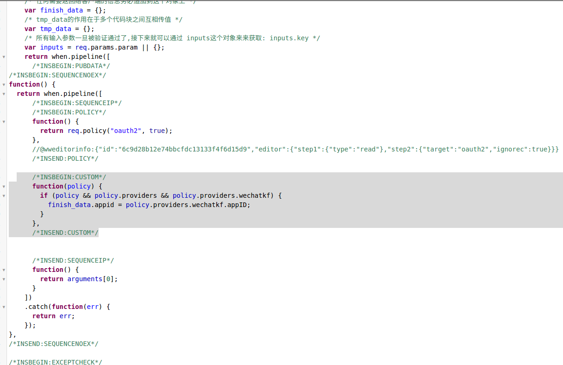
Task: Fold the '.catch(function(err) {' block
Action: coord(4,307)
